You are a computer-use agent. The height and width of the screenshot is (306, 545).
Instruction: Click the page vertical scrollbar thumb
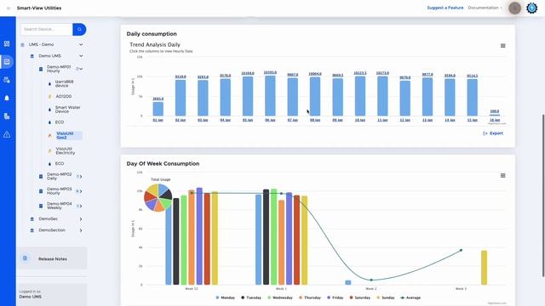(x=543, y=195)
